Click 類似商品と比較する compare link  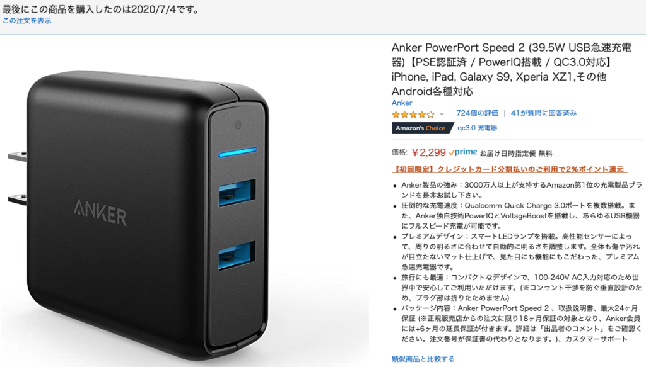pos(423,359)
